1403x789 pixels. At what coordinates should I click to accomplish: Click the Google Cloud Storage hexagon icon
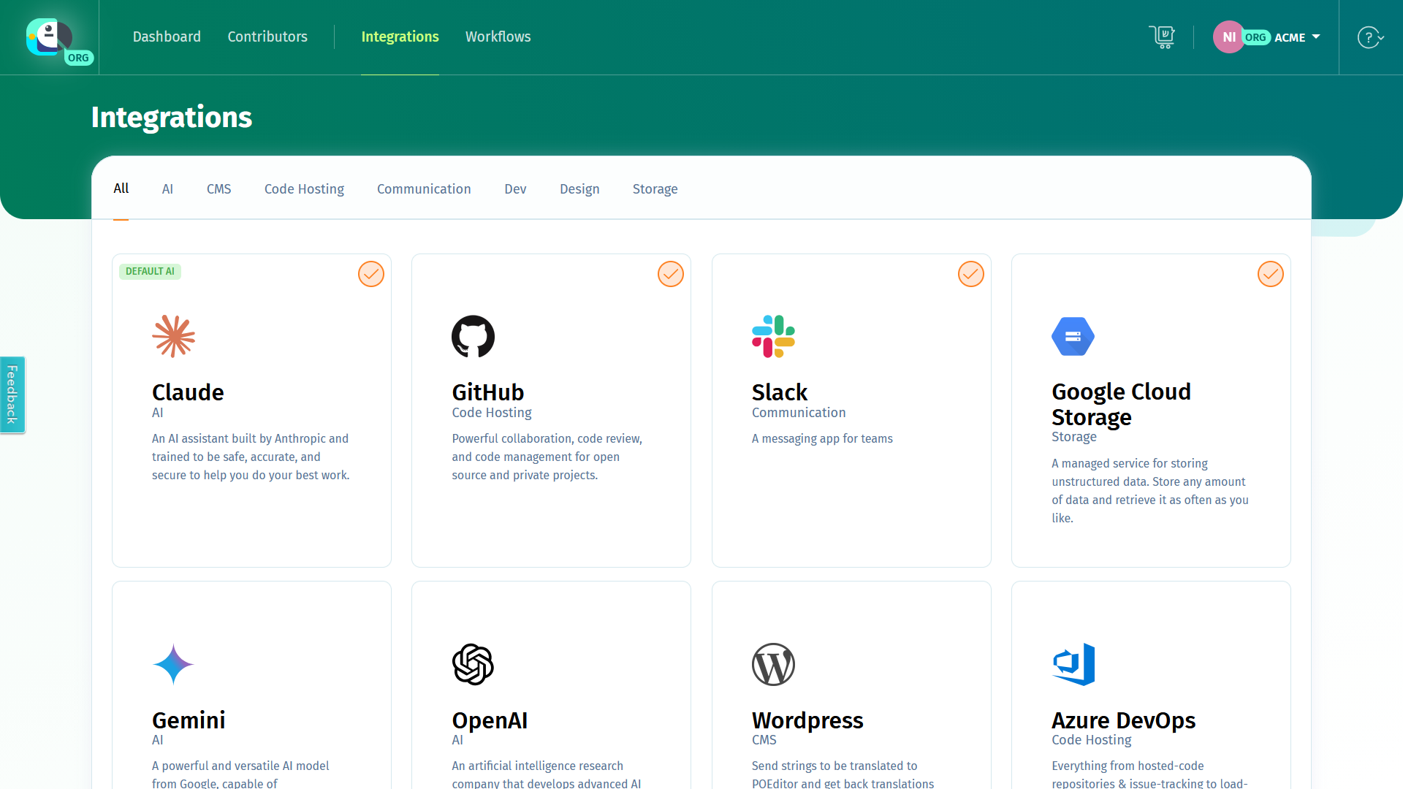point(1073,336)
